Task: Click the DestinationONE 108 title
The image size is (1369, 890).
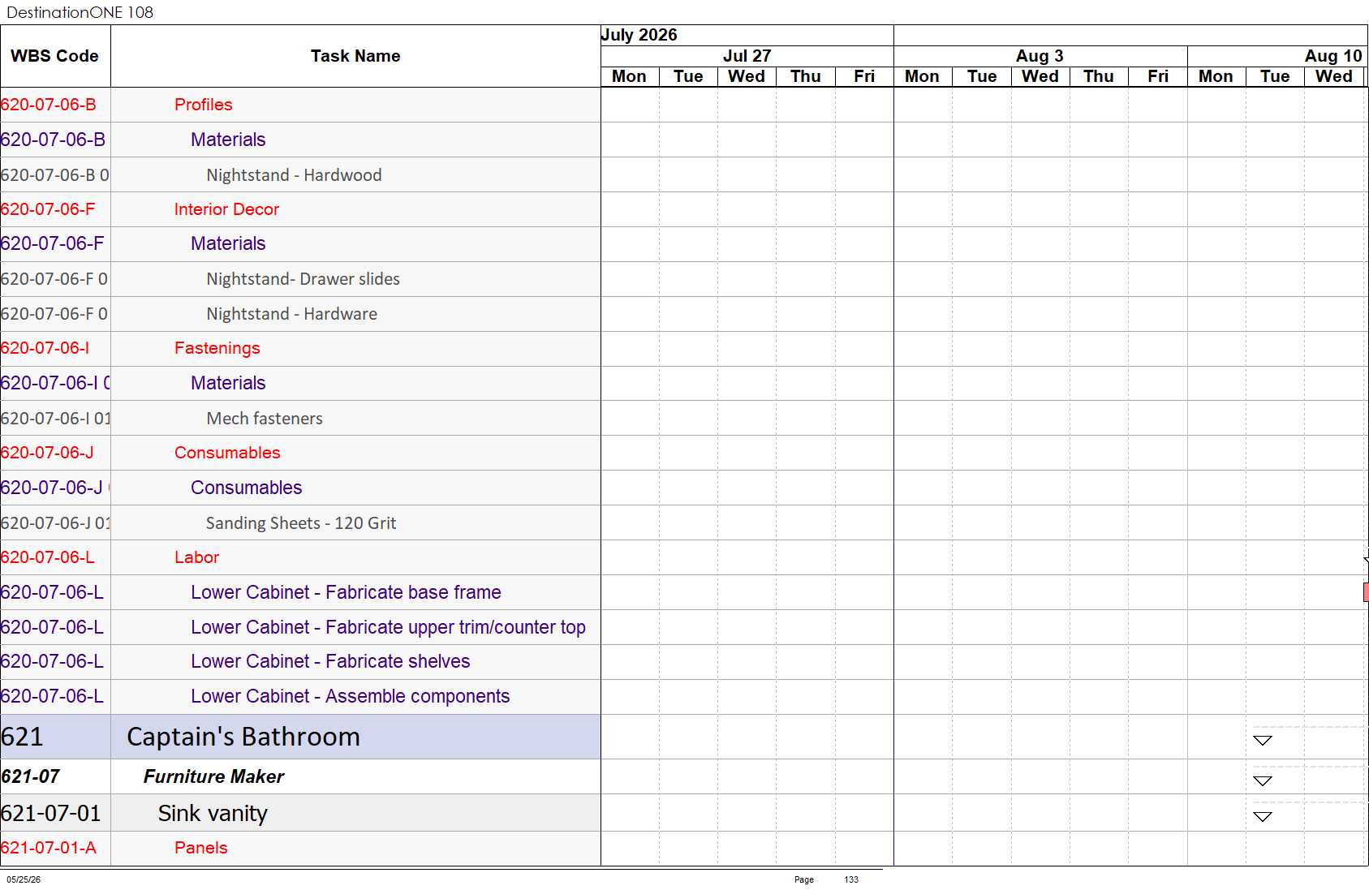Action: tap(80, 12)
